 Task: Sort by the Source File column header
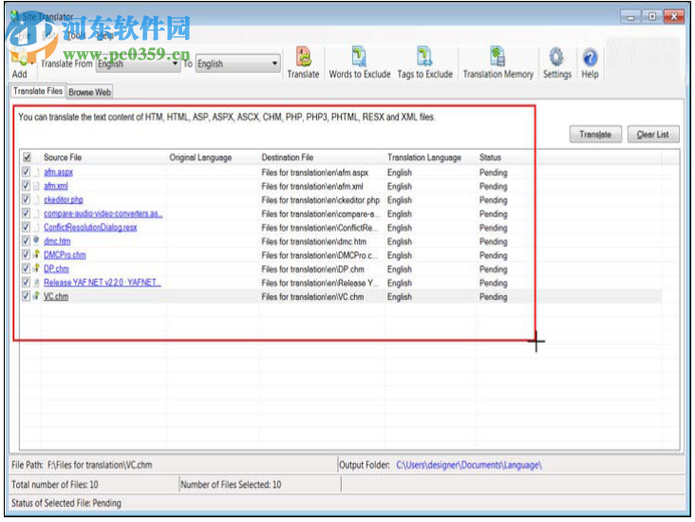click(63, 158)
